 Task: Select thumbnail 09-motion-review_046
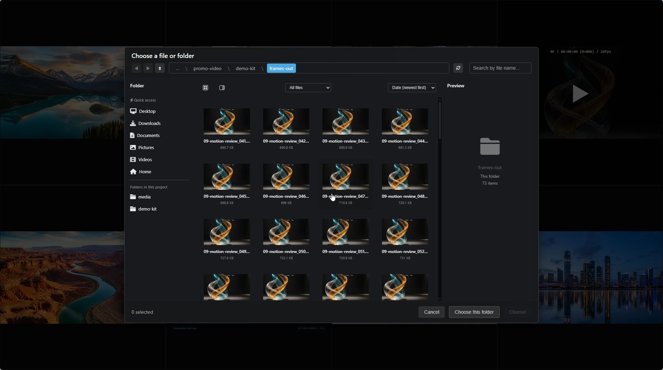pos(286,177)
